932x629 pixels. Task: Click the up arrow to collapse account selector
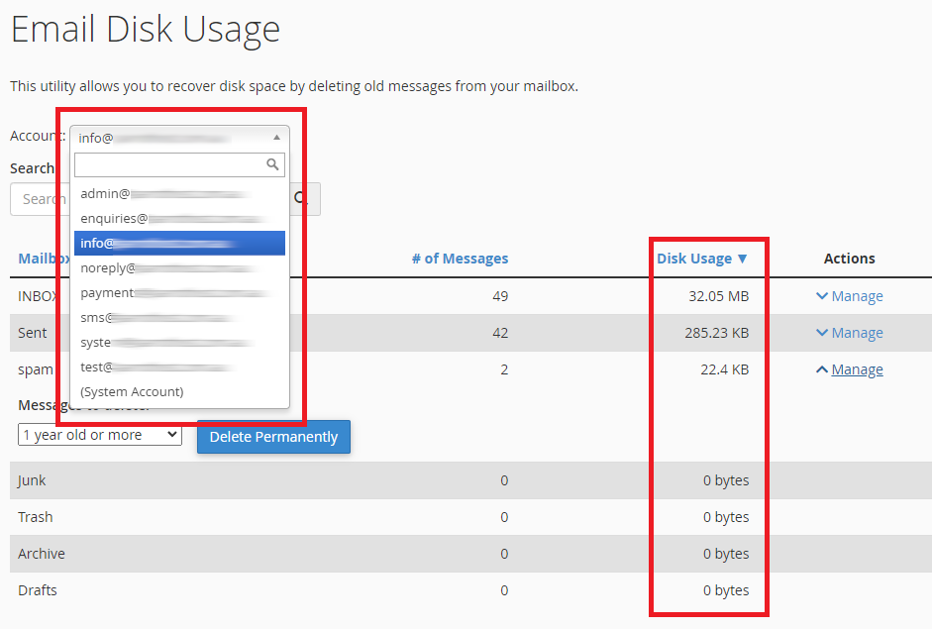pyautogui.click(x=274, y=137)
